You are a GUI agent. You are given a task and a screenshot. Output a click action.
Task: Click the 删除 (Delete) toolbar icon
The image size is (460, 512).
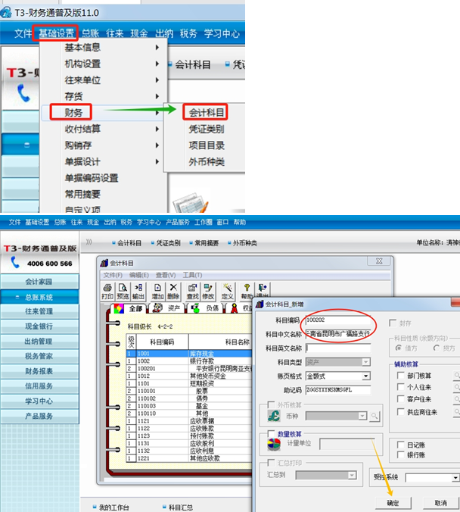173,292
